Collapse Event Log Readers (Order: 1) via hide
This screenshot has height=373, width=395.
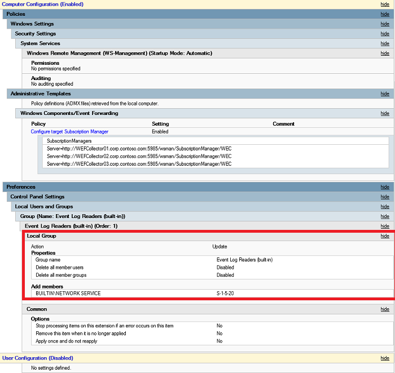click(385, 227)
